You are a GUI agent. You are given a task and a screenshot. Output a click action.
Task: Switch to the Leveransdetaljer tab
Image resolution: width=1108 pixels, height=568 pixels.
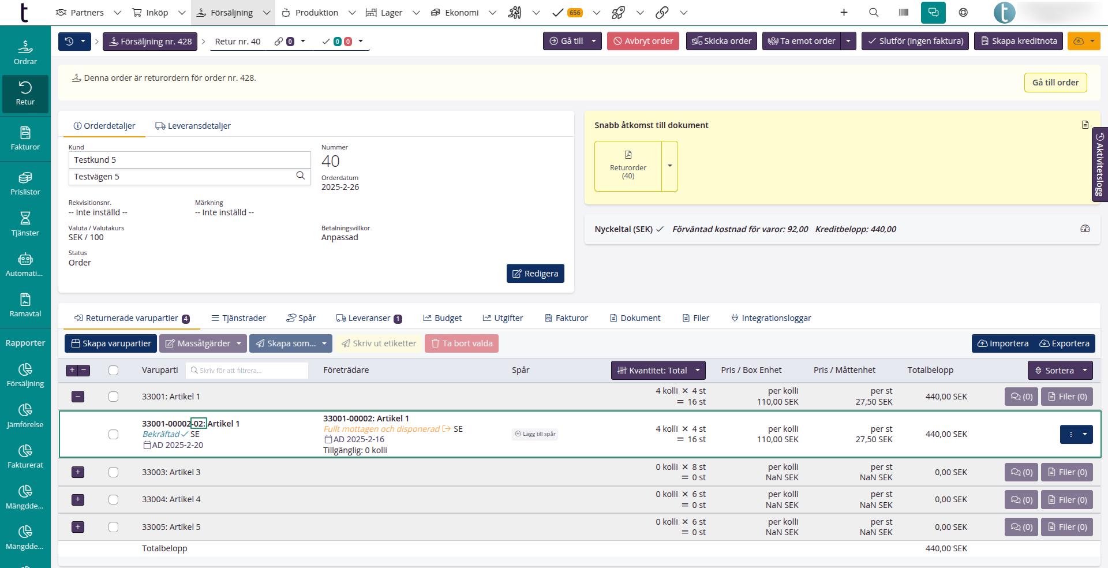click(193, 126)
